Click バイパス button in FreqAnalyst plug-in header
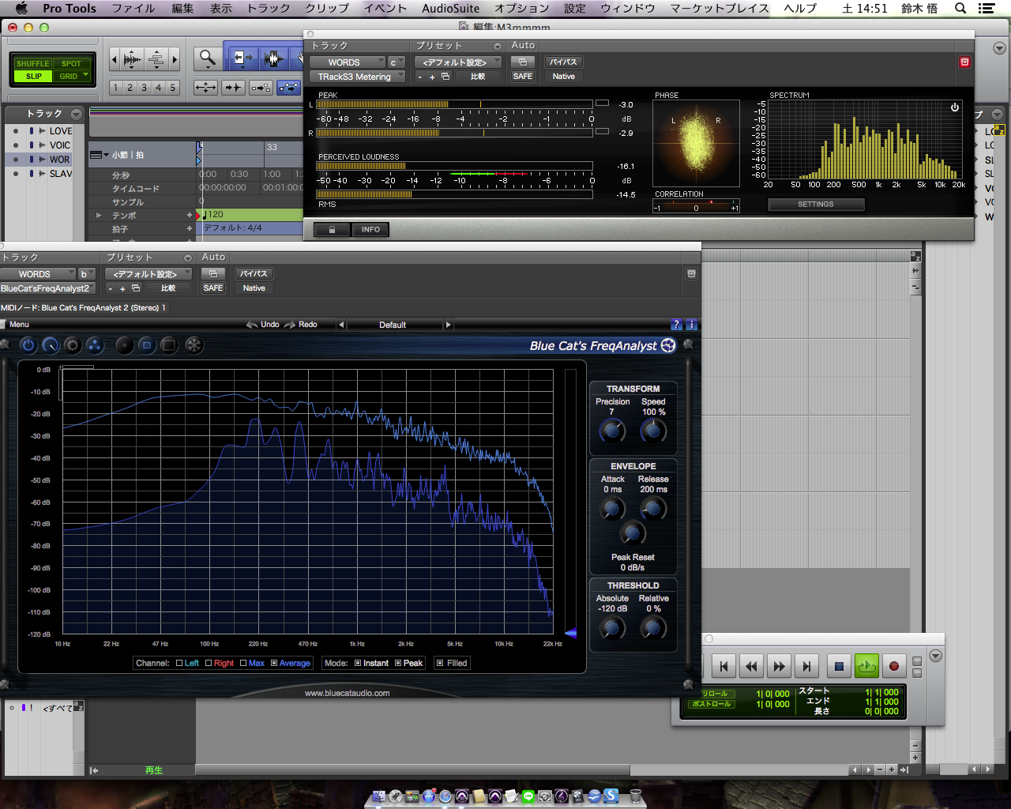1011x809 pixels. click(254, 274)
